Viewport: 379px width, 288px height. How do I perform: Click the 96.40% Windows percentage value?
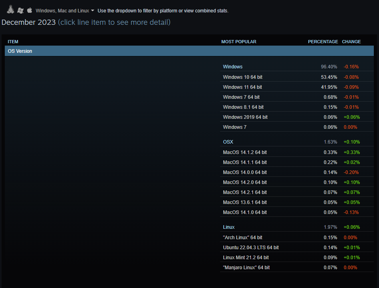click(329, 67)
